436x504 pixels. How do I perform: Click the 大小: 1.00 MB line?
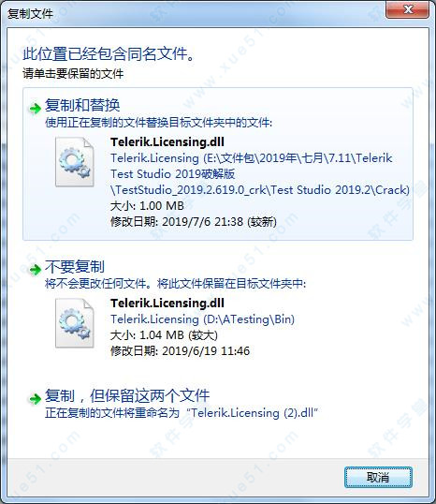[x=147, y=206]
